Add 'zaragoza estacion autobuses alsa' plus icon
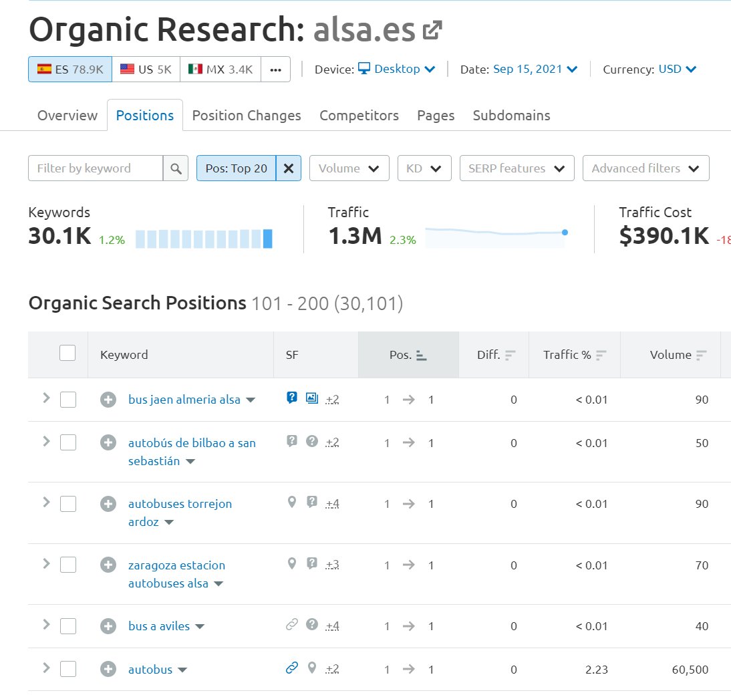Image resolution: width=731 pixels, height=695 pixels. [108, 565]
